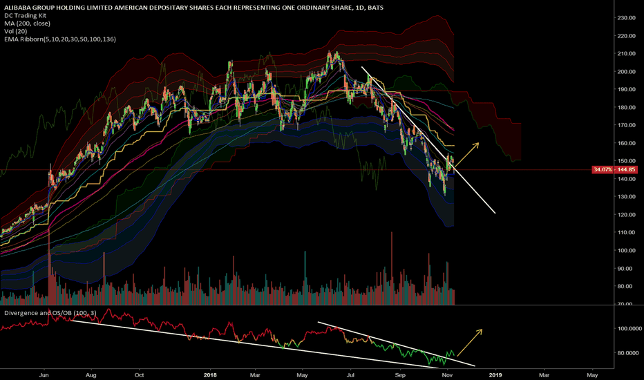Click 150.00 on the price axis
Viewport: 644px width, 380px height.
pos(626,160)
